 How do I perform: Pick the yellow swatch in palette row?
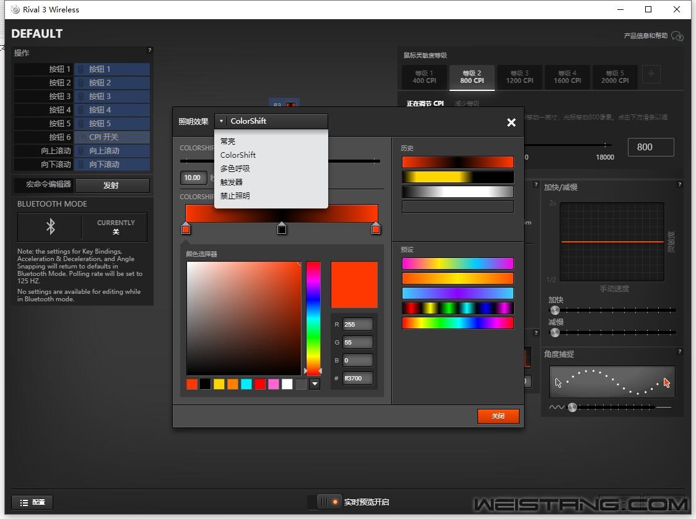[x=219, y=384]
